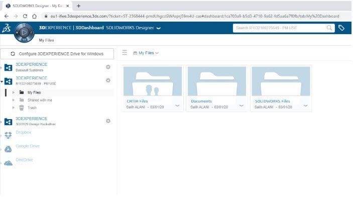Expand the SOLIDWORKS Files card chevron
Viewport: 353px width, 201px height.
pyautogui.click(x=305, y=106)
